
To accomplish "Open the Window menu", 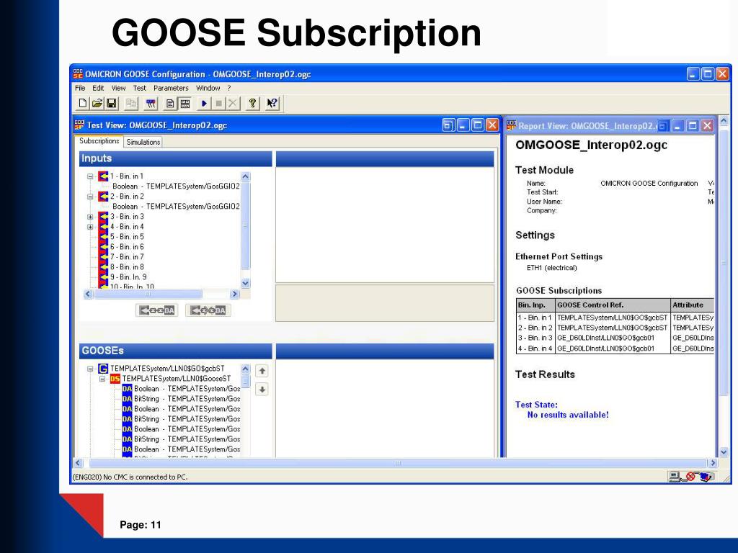I will click(208, 88).
